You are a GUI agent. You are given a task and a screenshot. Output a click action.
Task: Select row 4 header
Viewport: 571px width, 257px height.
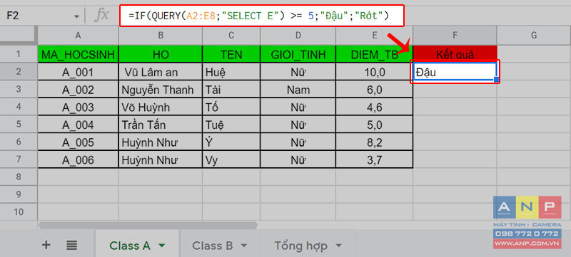point(19,106)
